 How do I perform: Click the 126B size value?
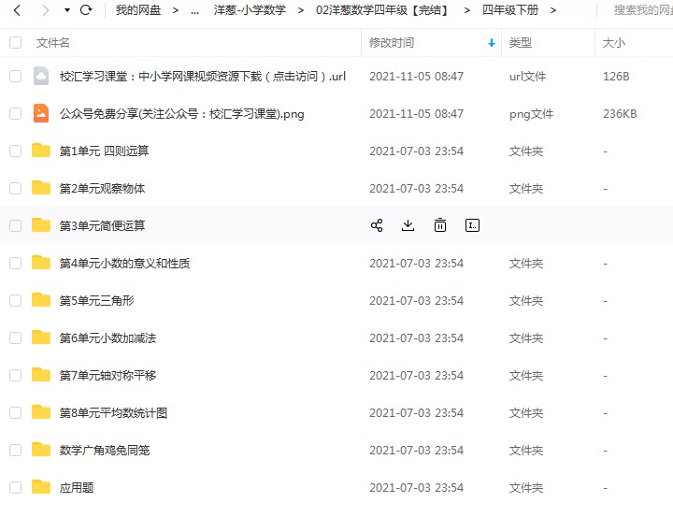tap(616, 77)
